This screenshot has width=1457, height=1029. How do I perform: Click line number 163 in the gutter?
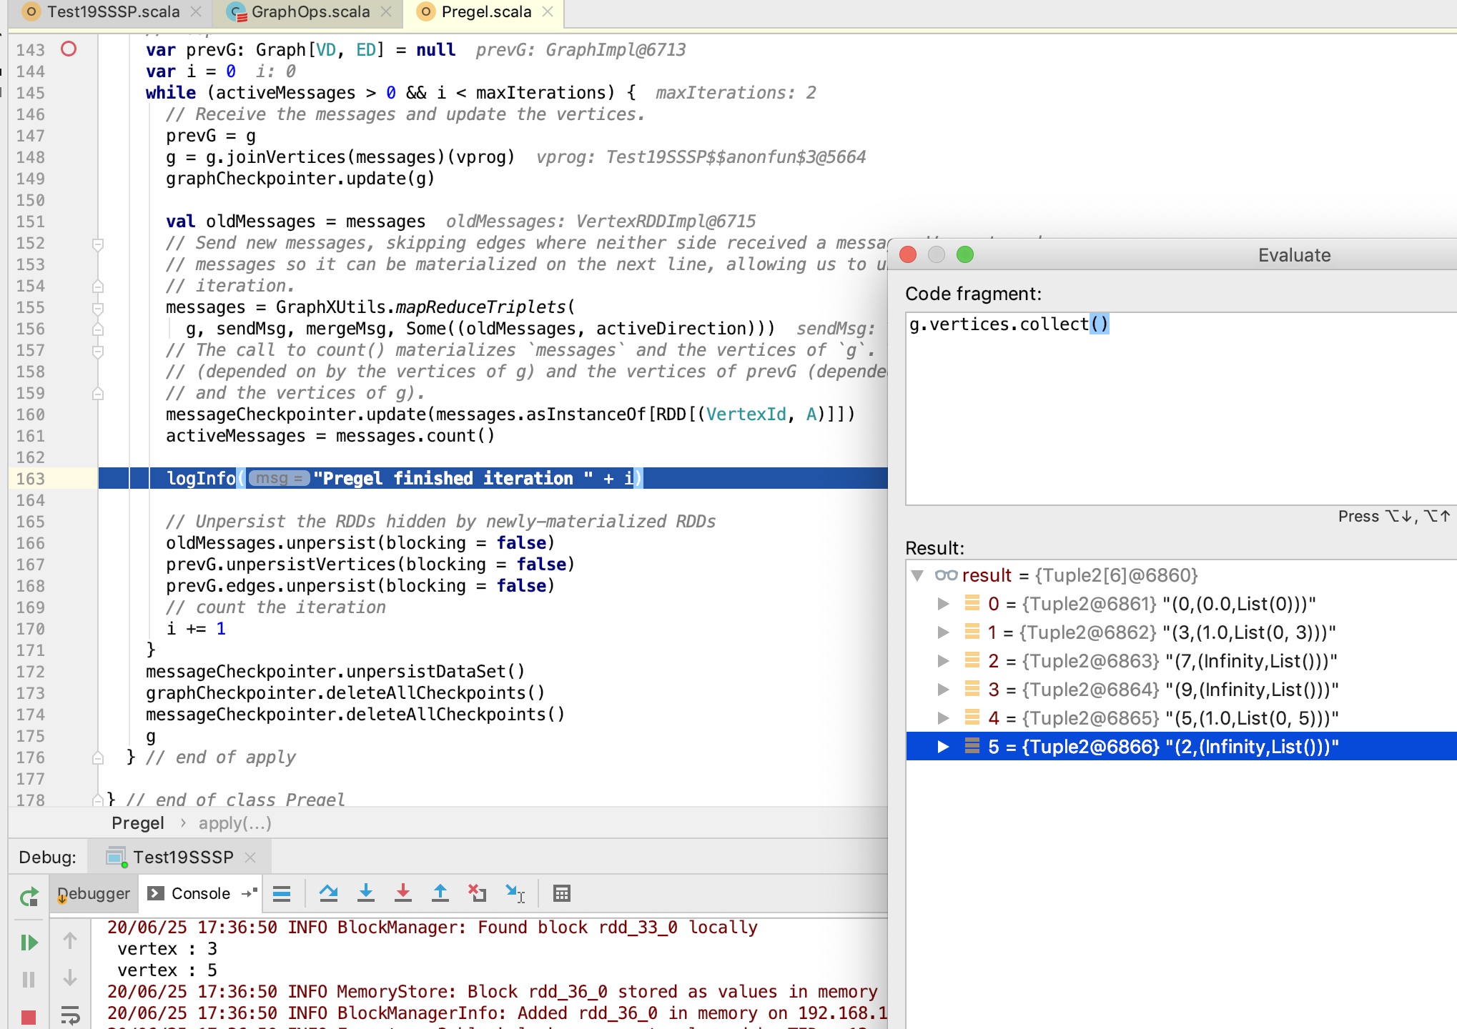click(x=31, y=479)
